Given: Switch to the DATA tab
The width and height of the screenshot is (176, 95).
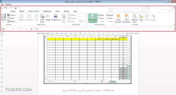Looking at the screenshot, I should coord(57,11).
